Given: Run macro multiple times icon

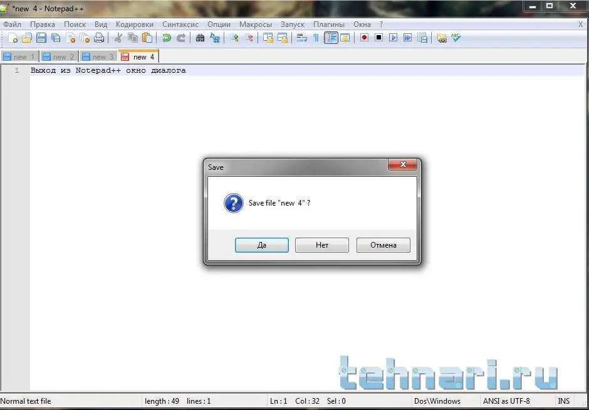Looking at the screenshot, I should tap(407, 38).
